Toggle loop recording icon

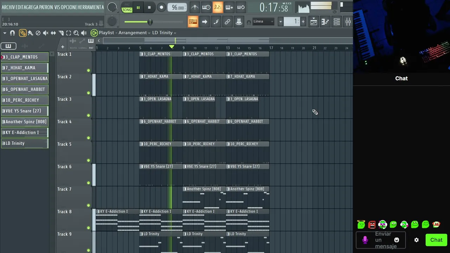(241, 7)
